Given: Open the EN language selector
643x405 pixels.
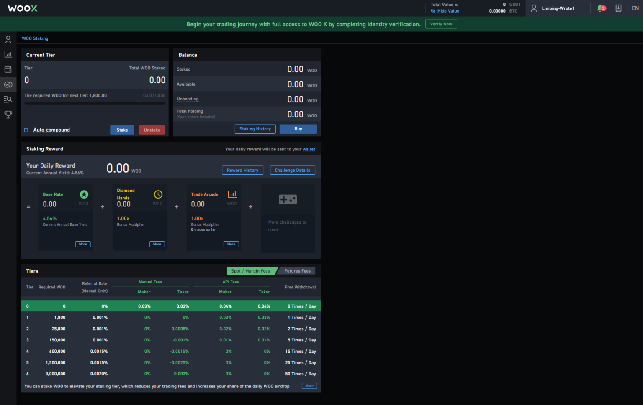Looking at the screenshot, I should [635, 8].
